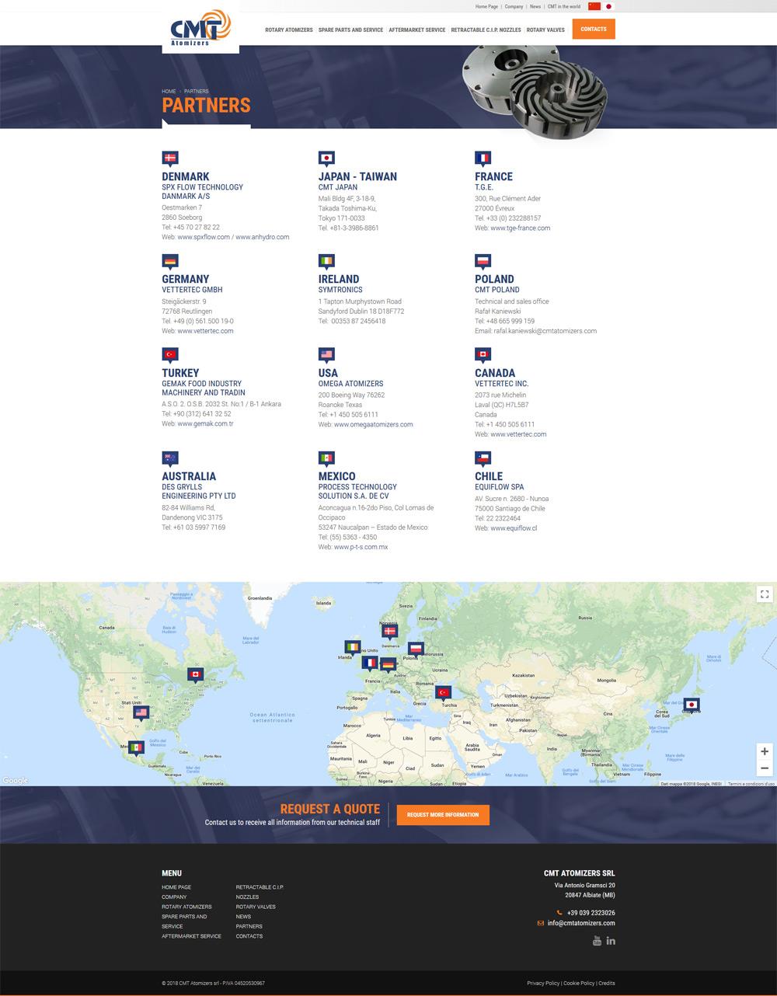This screenshot has height=996, width=777.
Task: Zoom in on the map
Action: click(765, 751)
